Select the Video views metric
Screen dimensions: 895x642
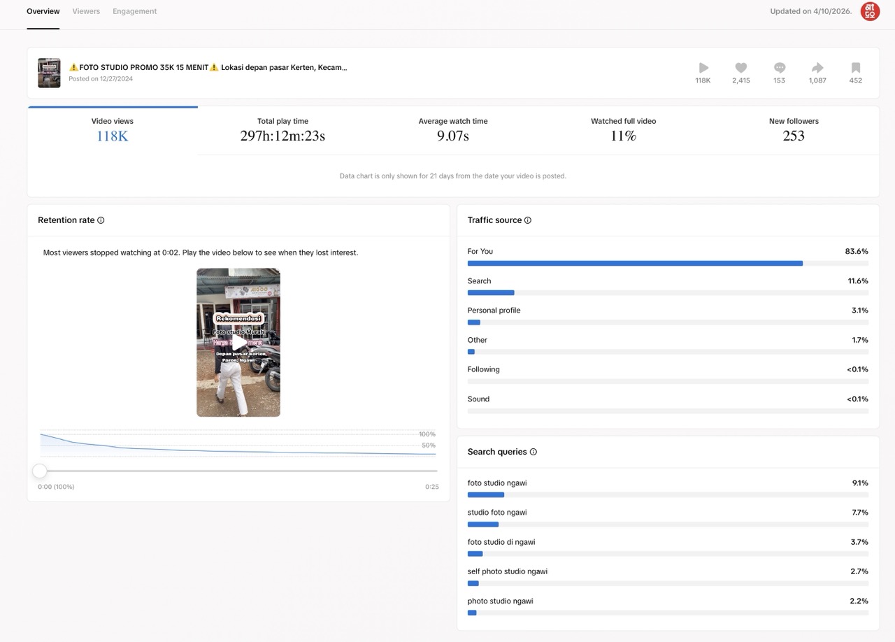tap(113, 130)
